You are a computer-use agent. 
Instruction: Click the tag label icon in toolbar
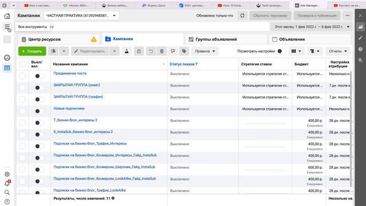(184, 51)
